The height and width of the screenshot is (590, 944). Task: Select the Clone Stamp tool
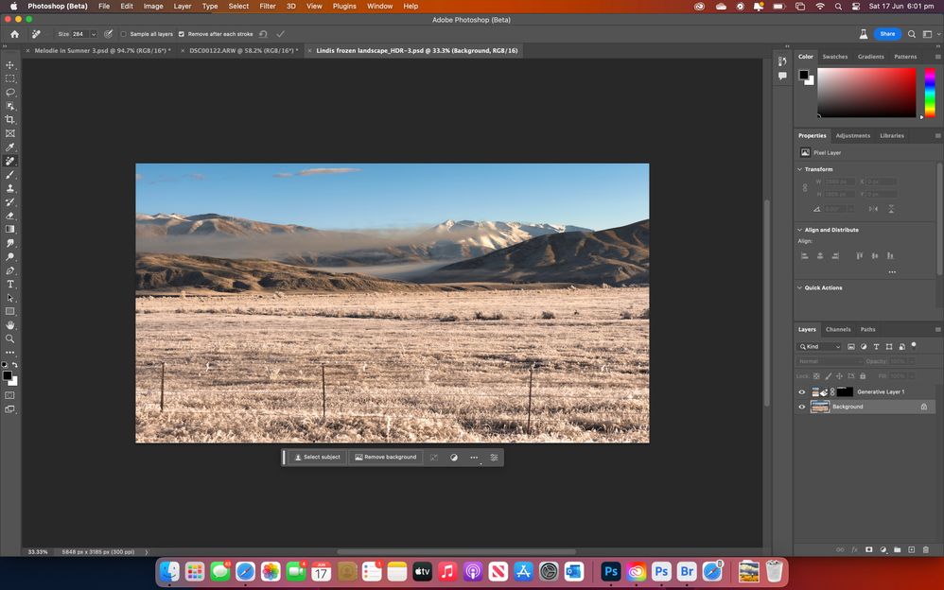[x=10, y=188]
